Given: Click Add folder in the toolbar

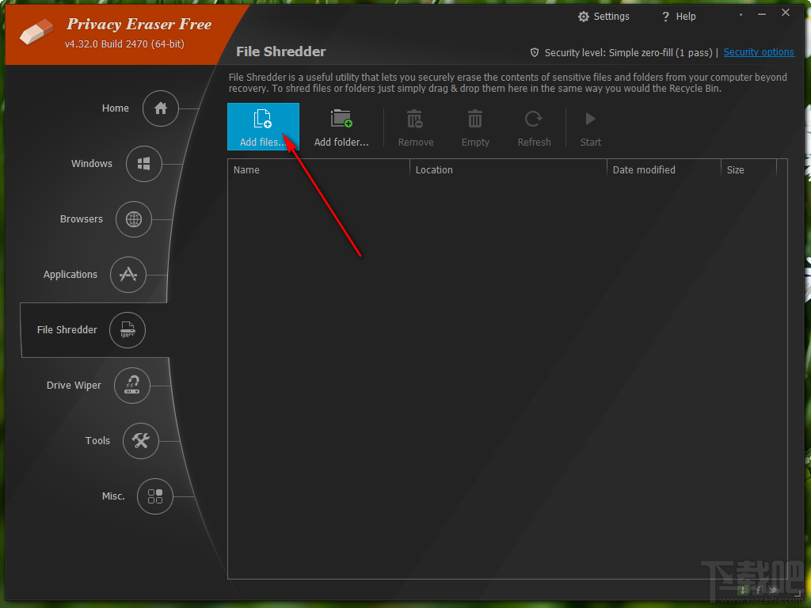Looking at the screenshot, I should [x=341, y=126].
